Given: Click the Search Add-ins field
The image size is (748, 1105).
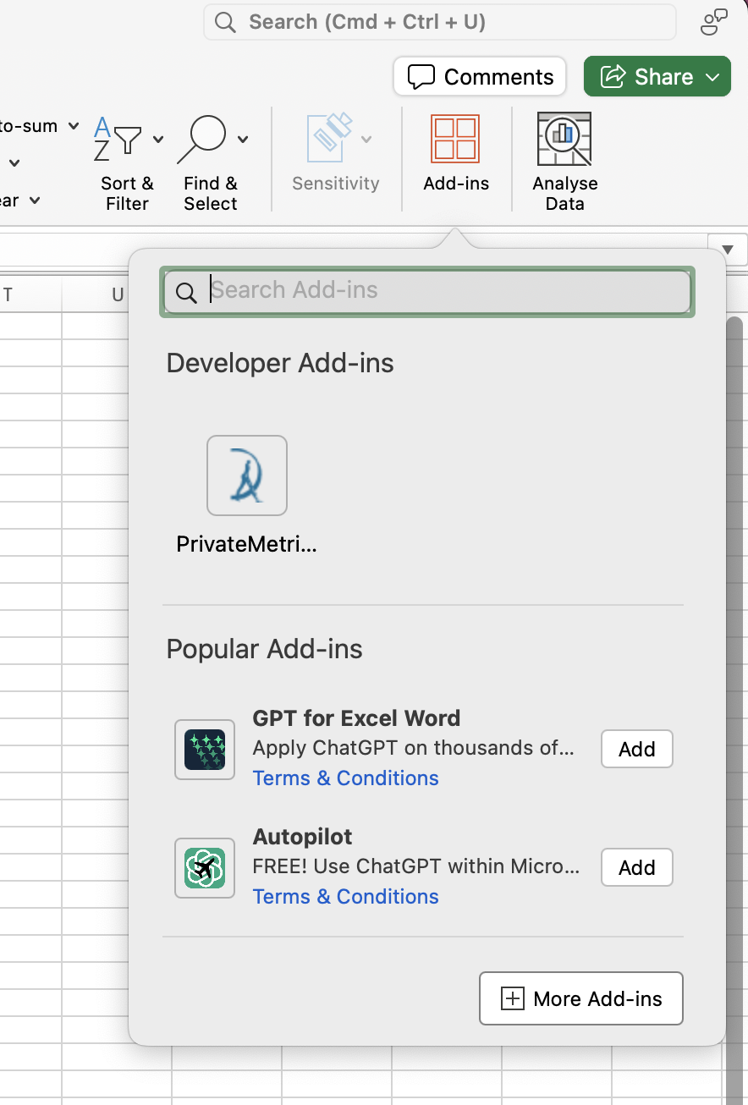Looking at the screenshot, I should [440, 291].
